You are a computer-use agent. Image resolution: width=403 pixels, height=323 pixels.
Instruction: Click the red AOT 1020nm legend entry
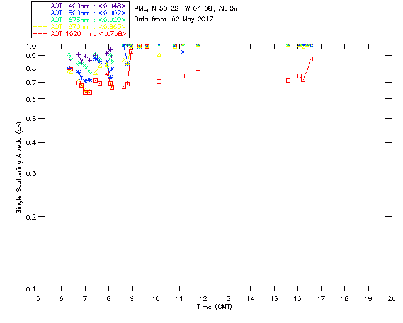[x=80, y=33]
